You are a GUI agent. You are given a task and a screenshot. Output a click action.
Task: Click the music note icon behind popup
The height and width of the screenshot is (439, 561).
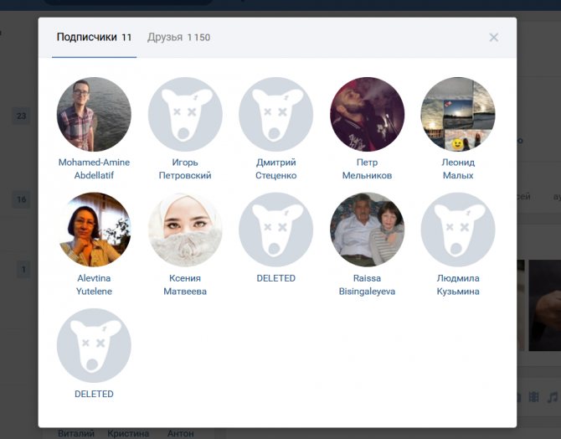pyautogui.click(x=553, y=397)
